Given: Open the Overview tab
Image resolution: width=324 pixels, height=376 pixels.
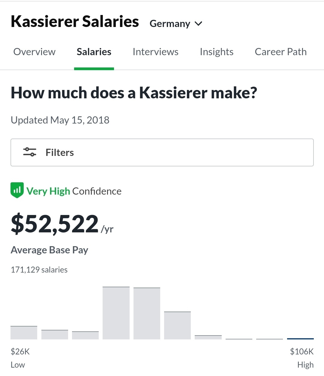Looking at the screenshot, I should click(34, 52).
